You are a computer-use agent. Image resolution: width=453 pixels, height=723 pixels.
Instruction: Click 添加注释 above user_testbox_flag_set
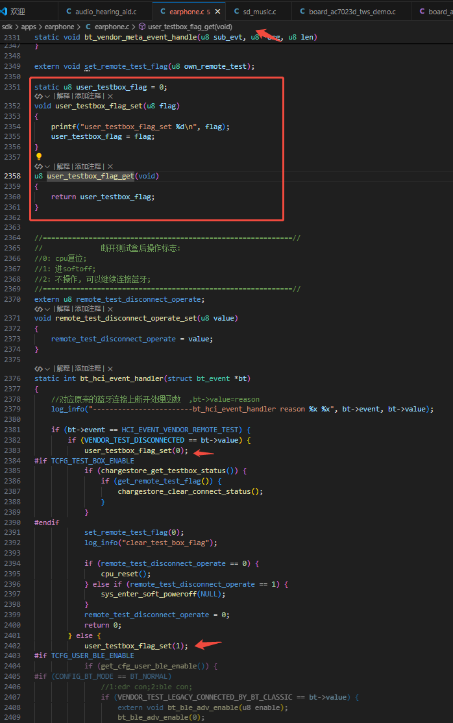pos(88,96)
